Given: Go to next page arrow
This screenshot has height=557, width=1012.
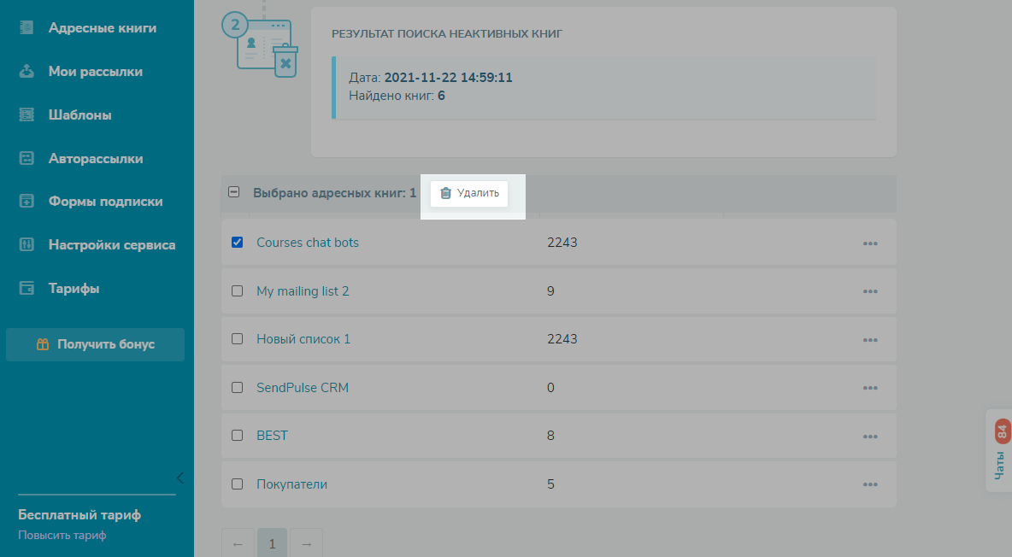Looking at the screenshot, I should click(307, 543).
